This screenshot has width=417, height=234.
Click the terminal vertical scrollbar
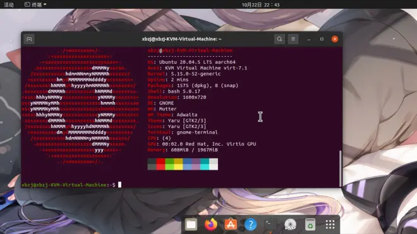pos(340,168)
